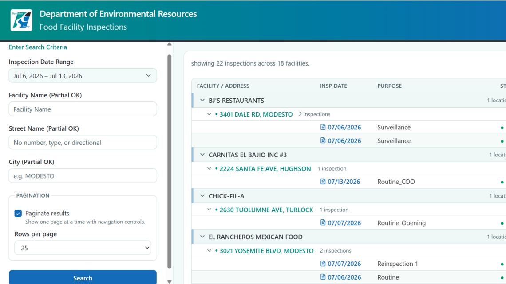
Task: Collapse the CARNITAS EL BAJIO INC #3 group
Action: pyautogui.click(x=202, y=155)
